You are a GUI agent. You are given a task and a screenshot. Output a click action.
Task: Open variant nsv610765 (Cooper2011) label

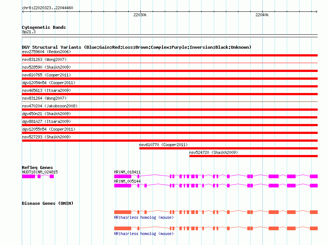click(46, 75)
